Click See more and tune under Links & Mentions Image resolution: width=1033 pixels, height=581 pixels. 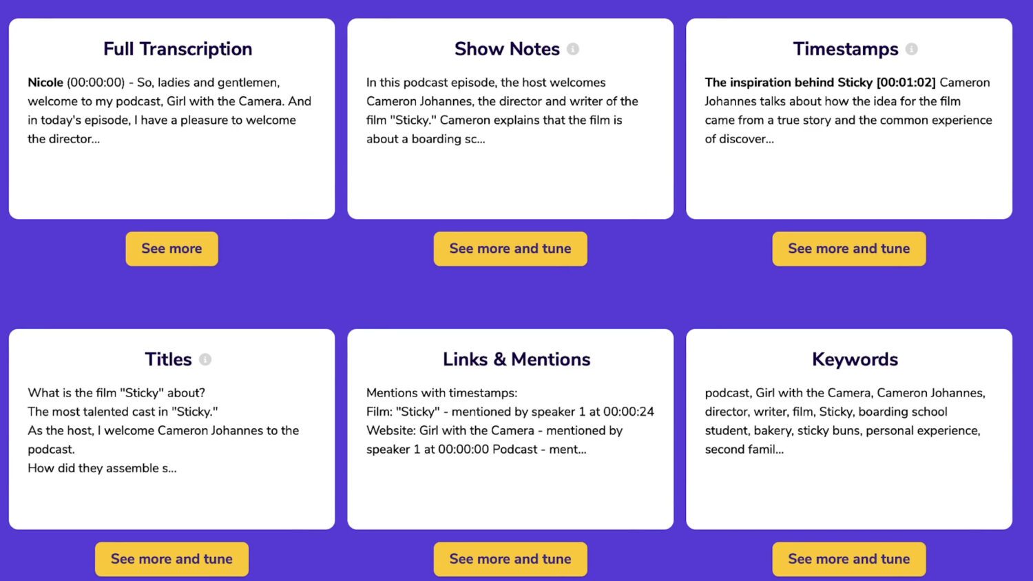coord(510,559)
